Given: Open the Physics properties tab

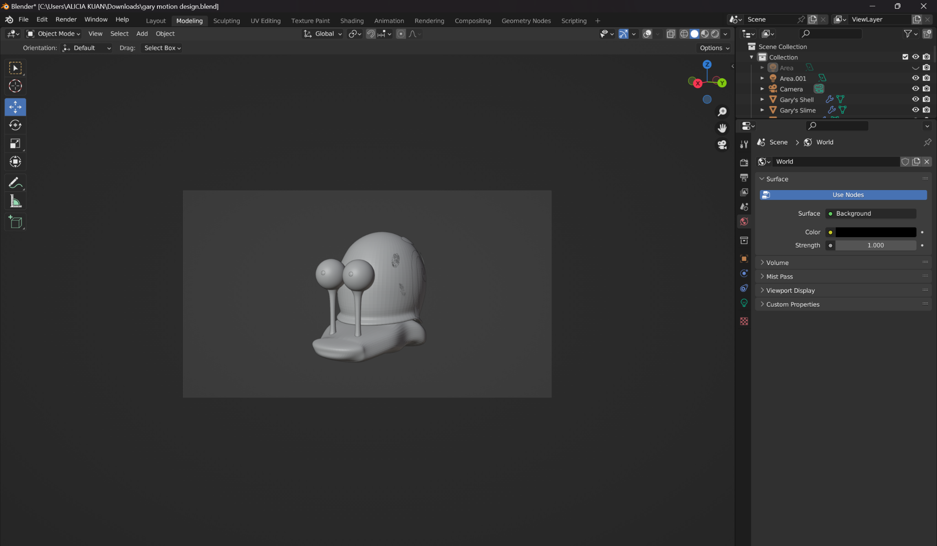Looking at the screenshot, I should [744, 273].
